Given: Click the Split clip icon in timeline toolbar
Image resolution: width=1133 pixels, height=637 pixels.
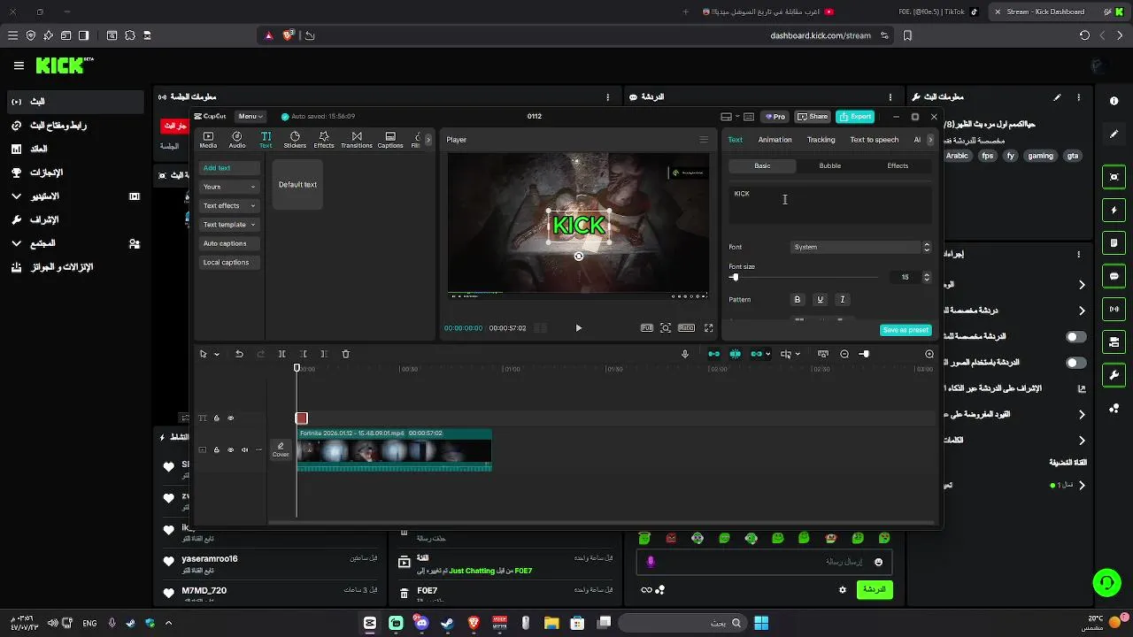Looking at the screenshot, I should tap(282, 354).
